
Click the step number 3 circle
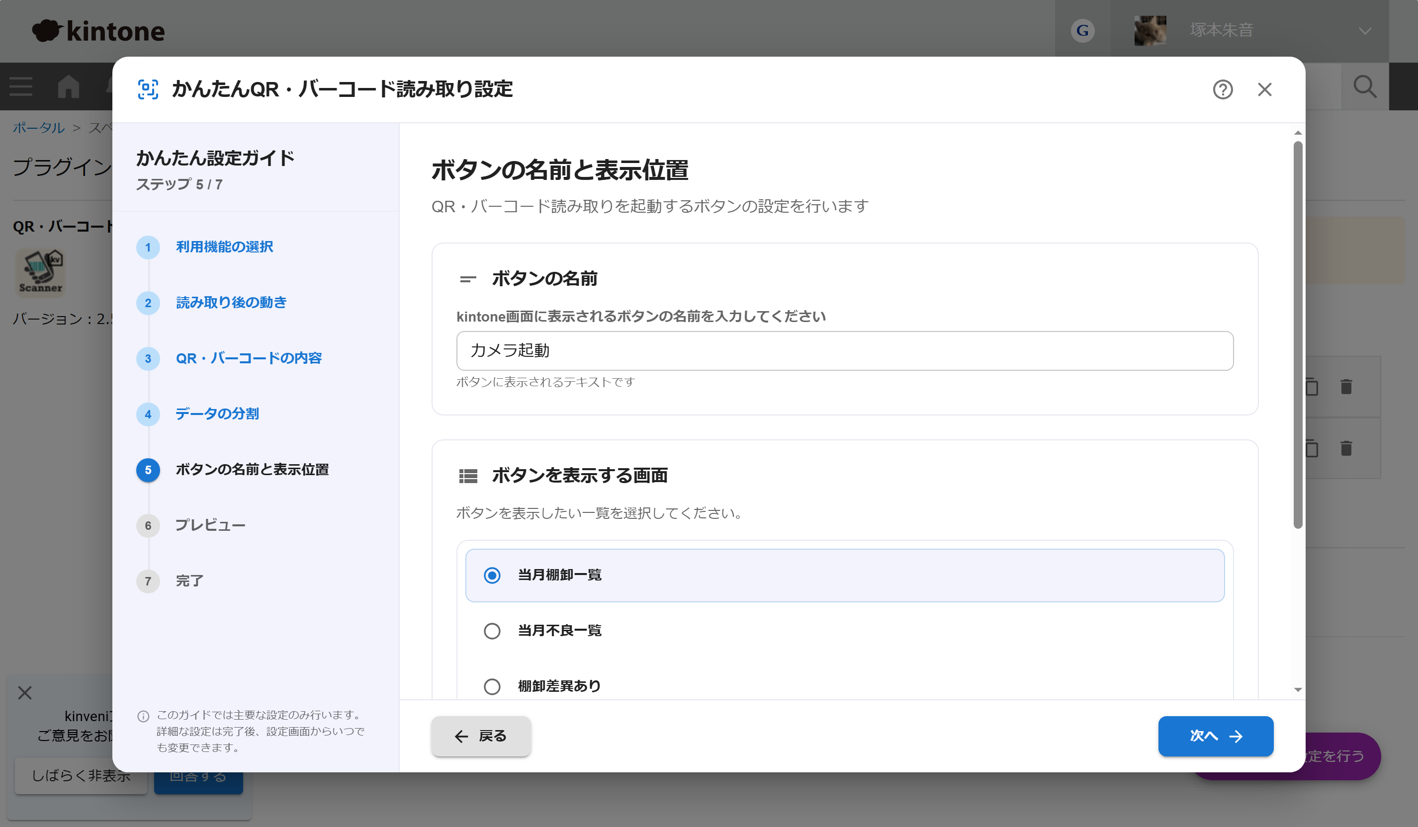[148, 358]
